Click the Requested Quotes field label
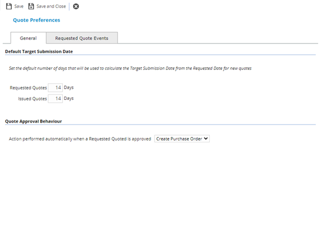Screen dimensions: 322x246 pyautogui.click(x=28, y=87)
